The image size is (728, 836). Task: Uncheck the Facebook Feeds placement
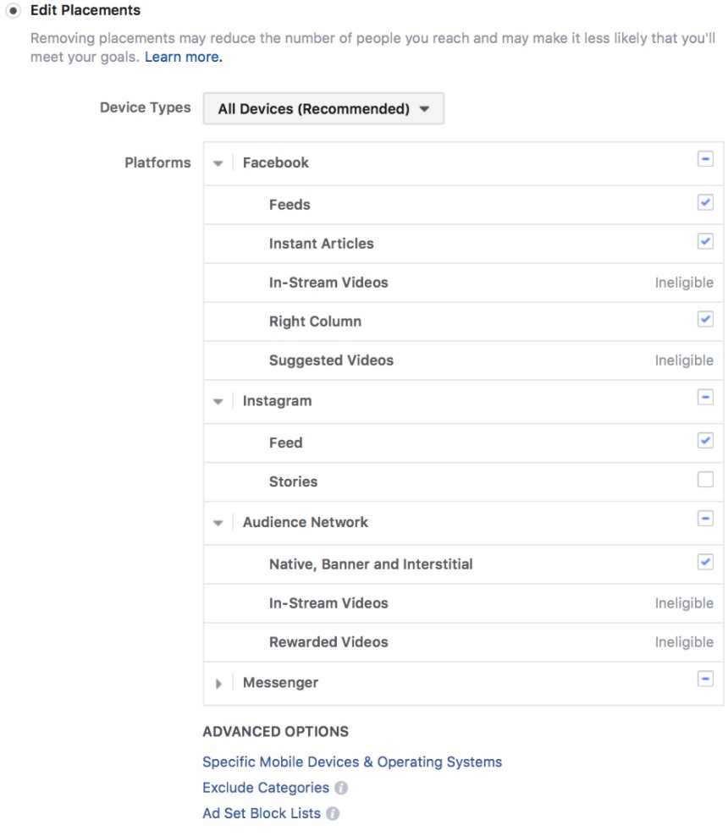click(705, 202)
